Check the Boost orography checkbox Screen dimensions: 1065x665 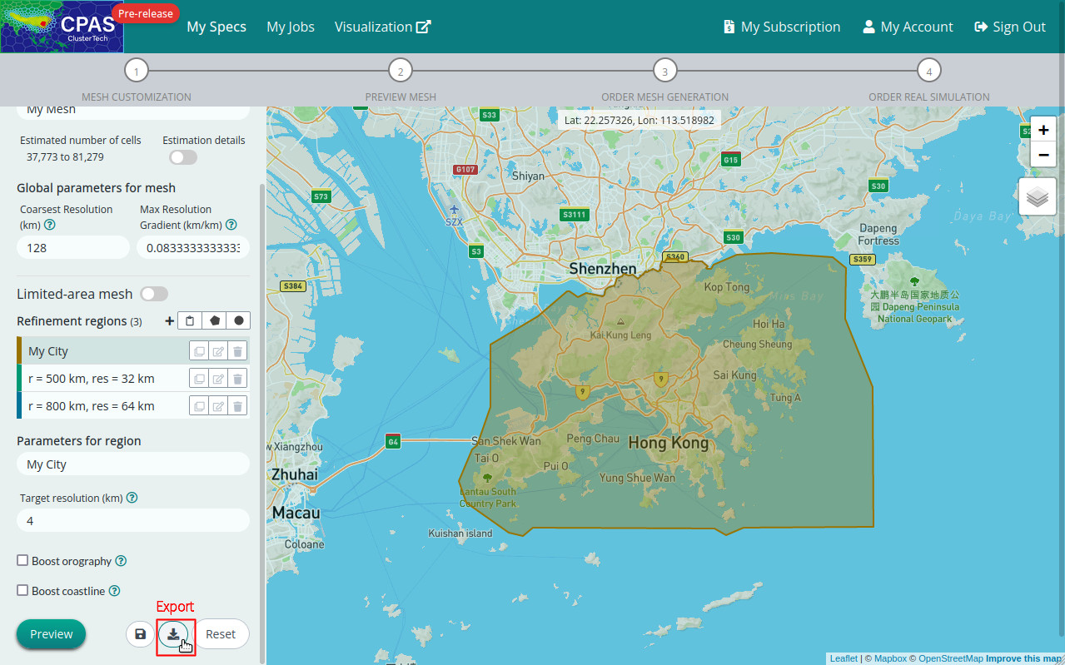pos(23,560)
